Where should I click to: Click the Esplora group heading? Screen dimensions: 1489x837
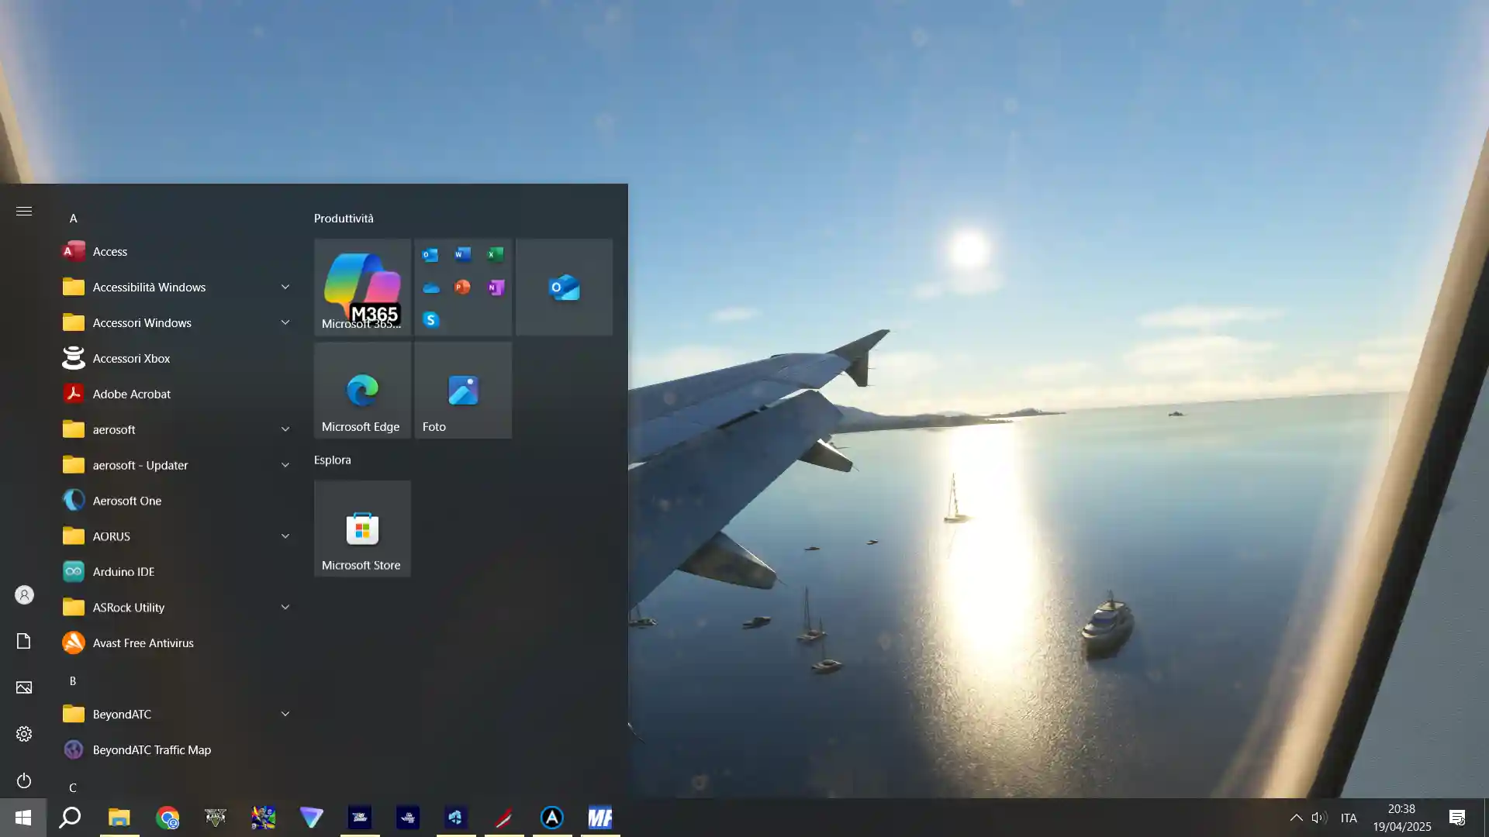(x=332, y=460)
